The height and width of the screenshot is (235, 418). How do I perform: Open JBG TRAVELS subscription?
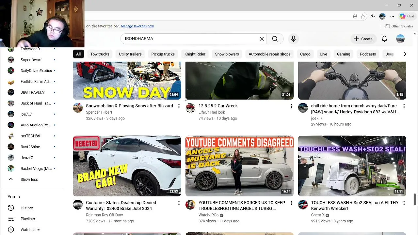tap(32, 92)
